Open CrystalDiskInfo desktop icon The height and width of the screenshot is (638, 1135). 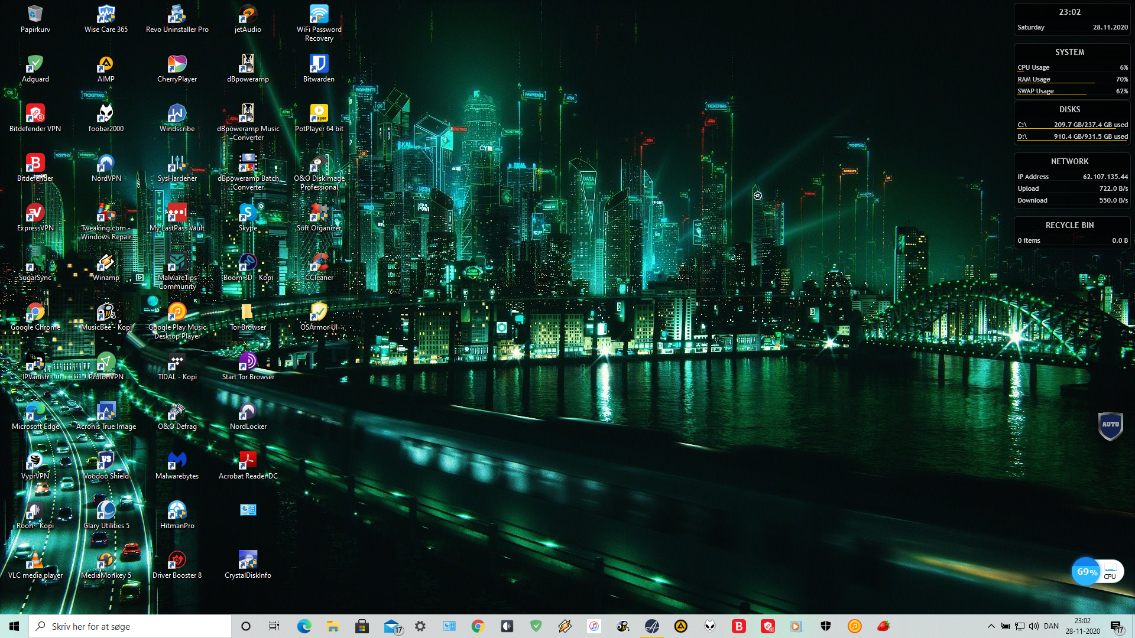(248, 560)
